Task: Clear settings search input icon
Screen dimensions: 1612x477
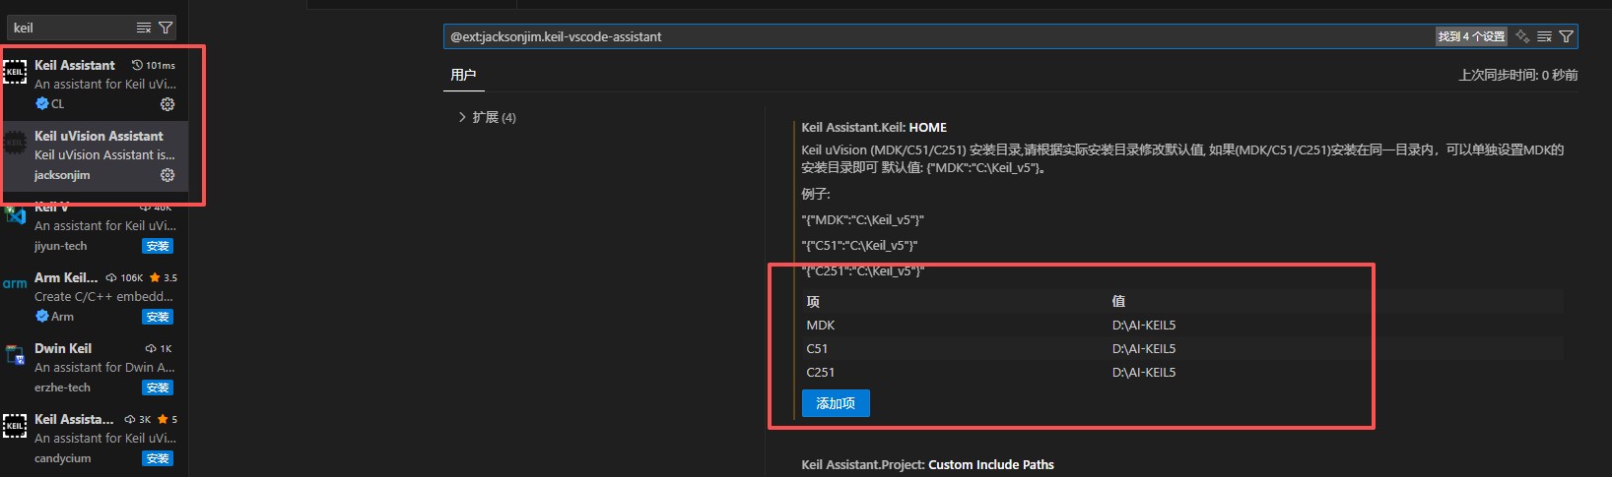Action: click(1544, 36)
